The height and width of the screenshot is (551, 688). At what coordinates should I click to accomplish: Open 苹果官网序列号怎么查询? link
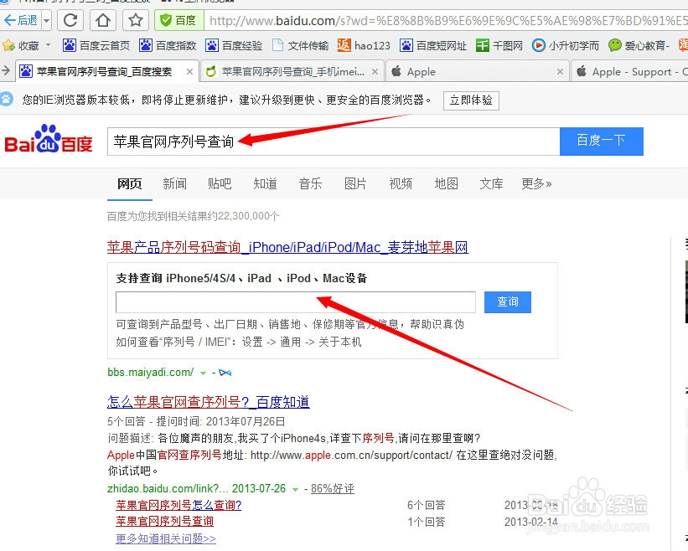(x=178, y=505)
